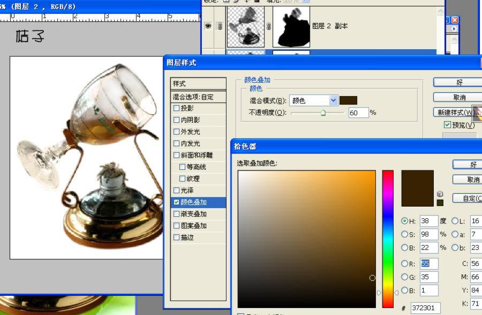This screenshot has height=315, width=482.
Task: Click the H field showing 38
Action: pyautogui.click(x=429, y=221)
